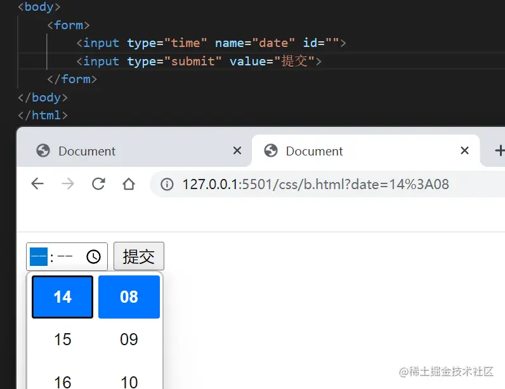This screenshot has width=505, height=389.
Task: Open a new tab with plus button
Action: 499,150
